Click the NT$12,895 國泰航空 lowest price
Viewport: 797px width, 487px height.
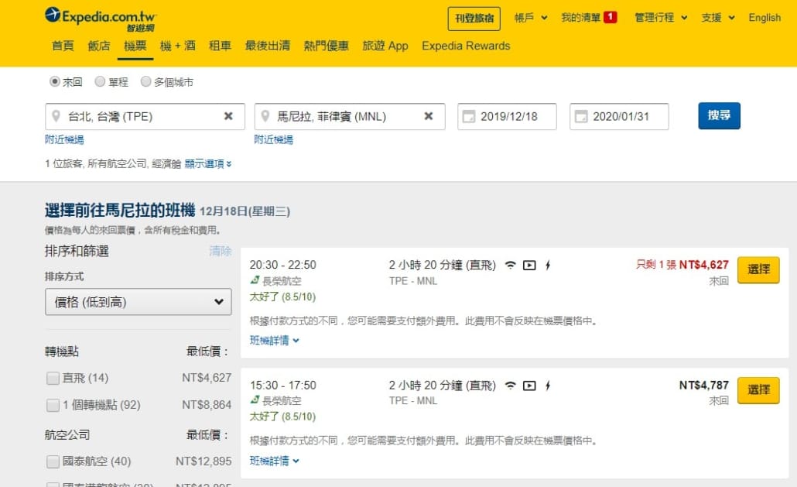[204, 461]
